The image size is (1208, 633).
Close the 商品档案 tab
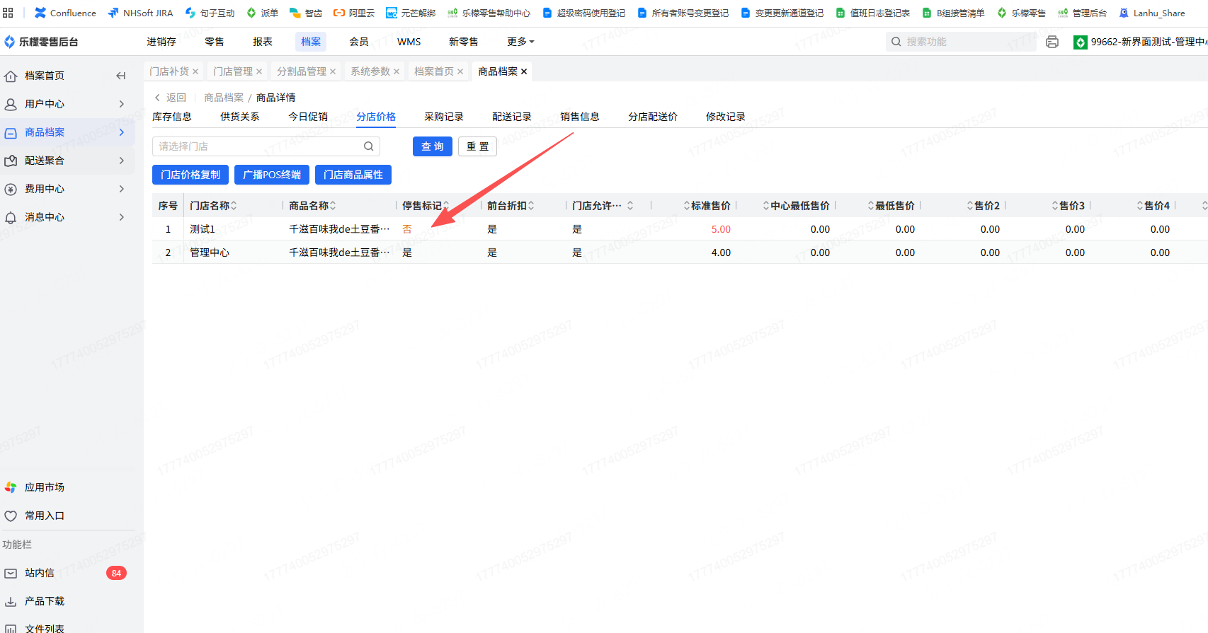(x=524, y=71)
